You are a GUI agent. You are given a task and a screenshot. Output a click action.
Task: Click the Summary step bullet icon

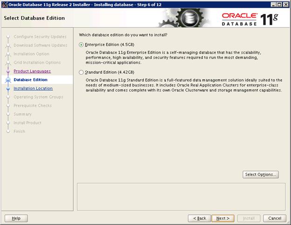pyautogui.click(x=8, y=114)
